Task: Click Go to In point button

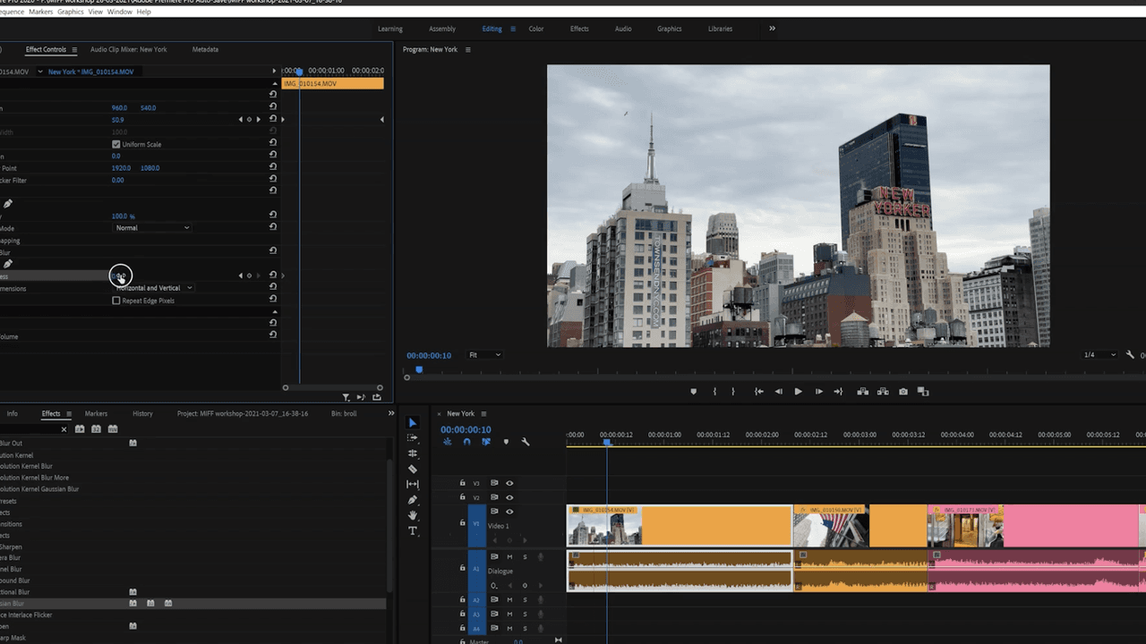Action: click(x=758, y=392)
